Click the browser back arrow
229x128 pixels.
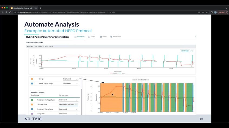(x=3, y=12)
